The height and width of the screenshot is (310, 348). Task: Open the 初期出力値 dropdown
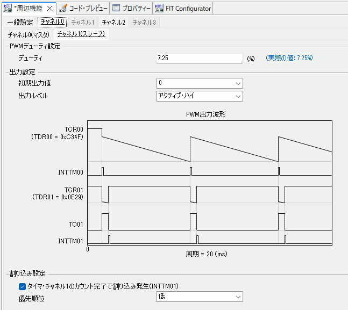199,83
